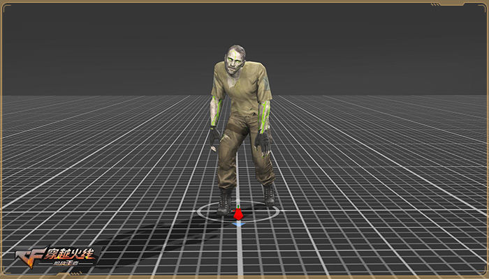489x279 pixels.
Task: Select the zombie character model
Action: point(242,130)
